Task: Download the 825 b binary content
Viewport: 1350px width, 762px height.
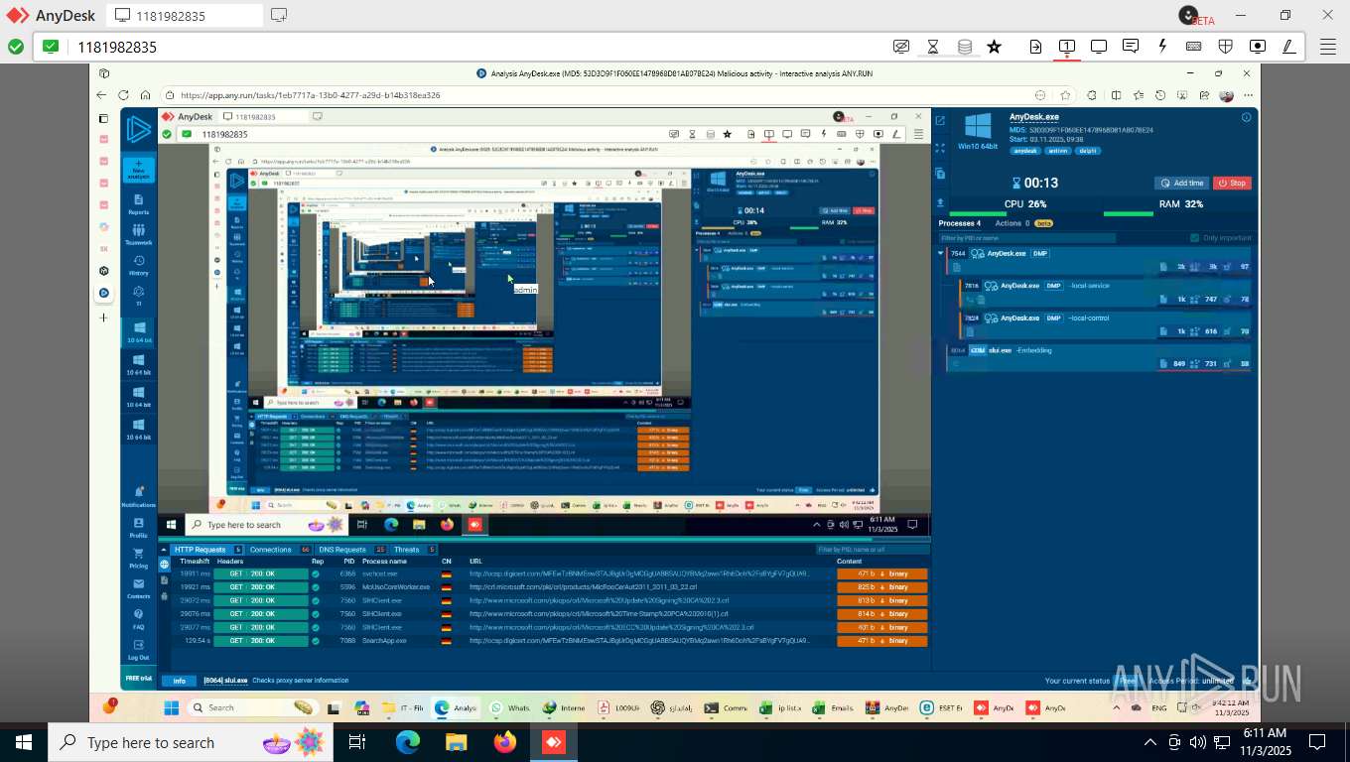Action: click(882, 587)
